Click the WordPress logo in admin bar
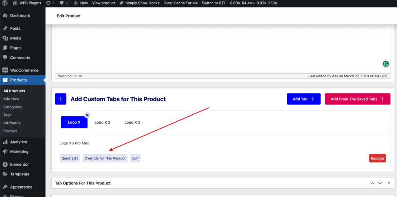 (x=5, y=3)
